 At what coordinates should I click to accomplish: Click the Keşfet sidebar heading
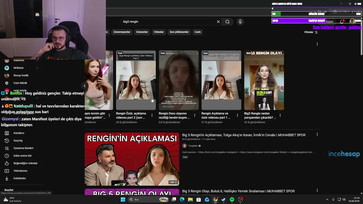[x=9, y=190]
